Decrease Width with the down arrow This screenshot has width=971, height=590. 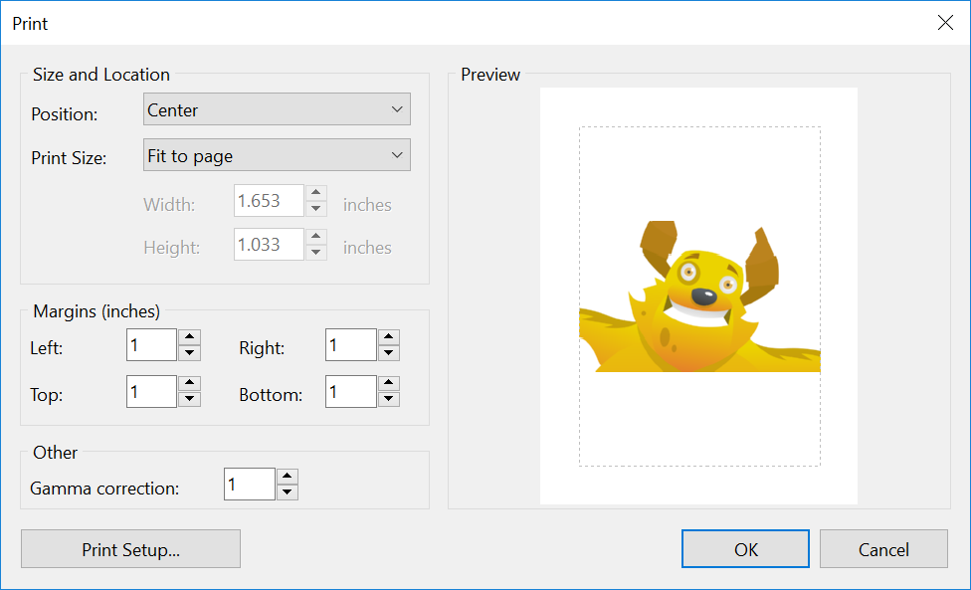pyautogui.click(x=315, y=209)
